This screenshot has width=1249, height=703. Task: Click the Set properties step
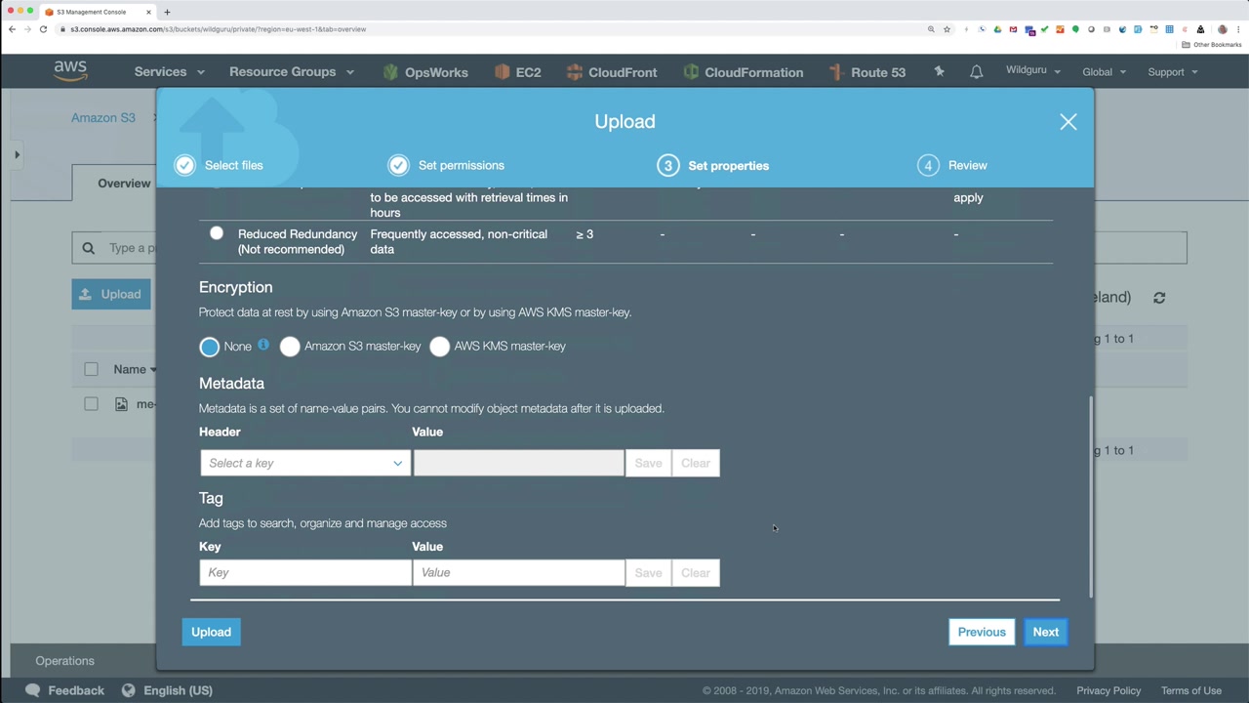(713, 165)
